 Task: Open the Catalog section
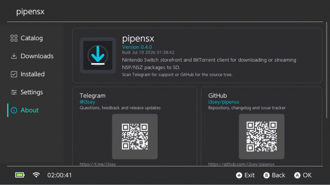pos(32,38)
